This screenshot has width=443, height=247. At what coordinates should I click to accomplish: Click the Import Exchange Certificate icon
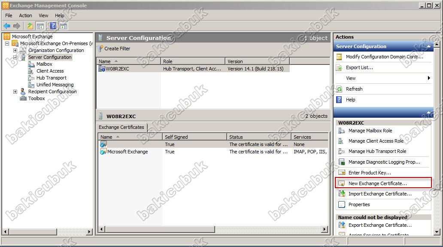point(342,194)
